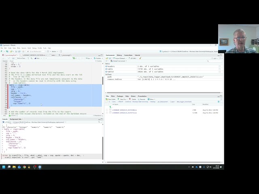The width and height of the screenshot is (259, 194).
Task: Click the broom clear objects icon
Action: pyautogui.click(x=140, y=58)
